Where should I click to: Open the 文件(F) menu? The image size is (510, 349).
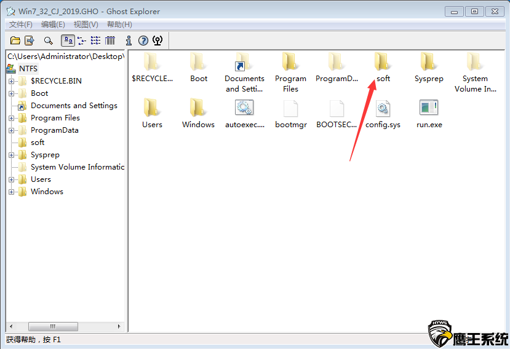(x=20, y=25)
